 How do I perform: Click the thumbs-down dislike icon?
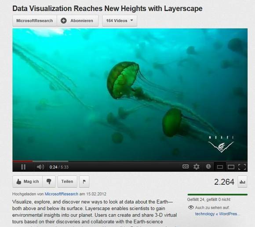click(x=49, y=181)
